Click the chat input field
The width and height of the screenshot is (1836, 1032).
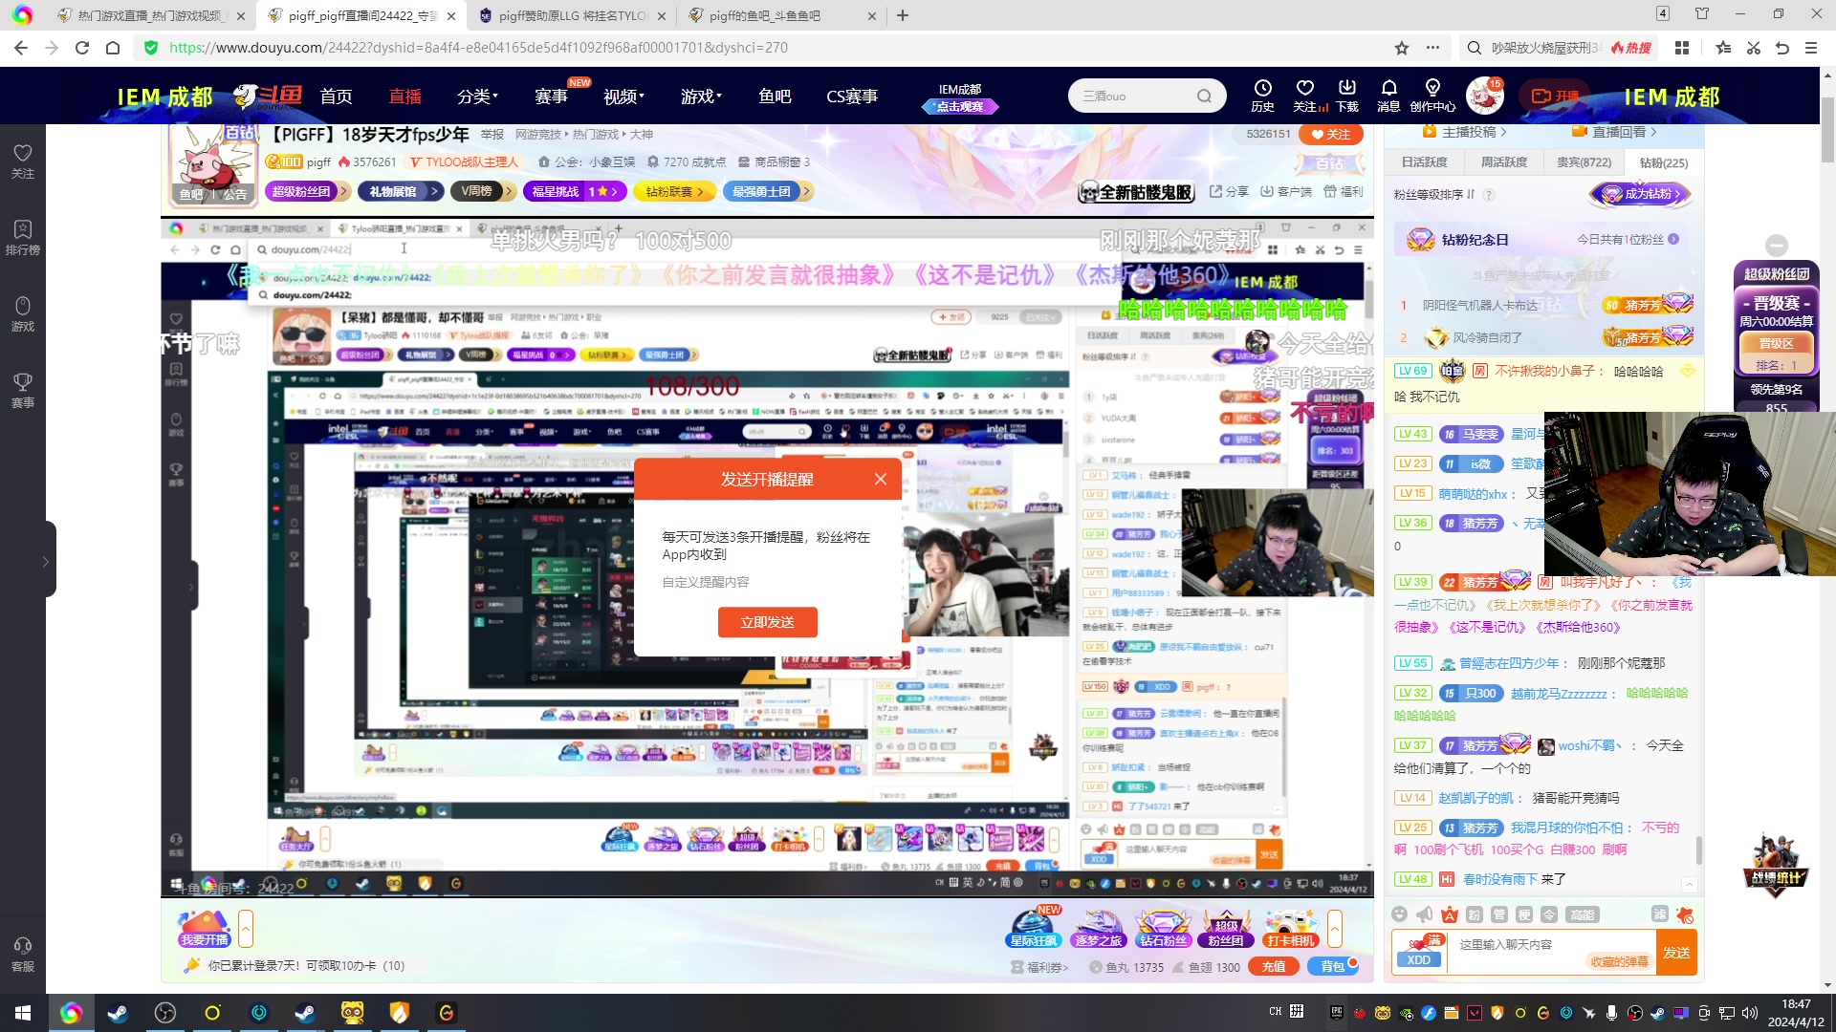click(1520, 944)
